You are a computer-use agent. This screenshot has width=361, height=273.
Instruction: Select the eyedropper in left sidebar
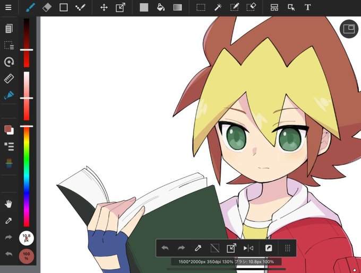point(8,221)
